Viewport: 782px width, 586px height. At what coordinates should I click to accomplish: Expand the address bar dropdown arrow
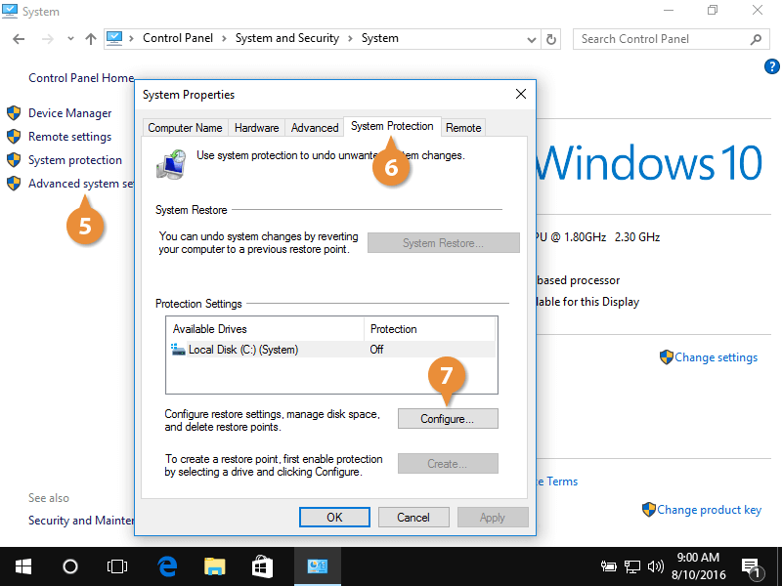point(531,38)
